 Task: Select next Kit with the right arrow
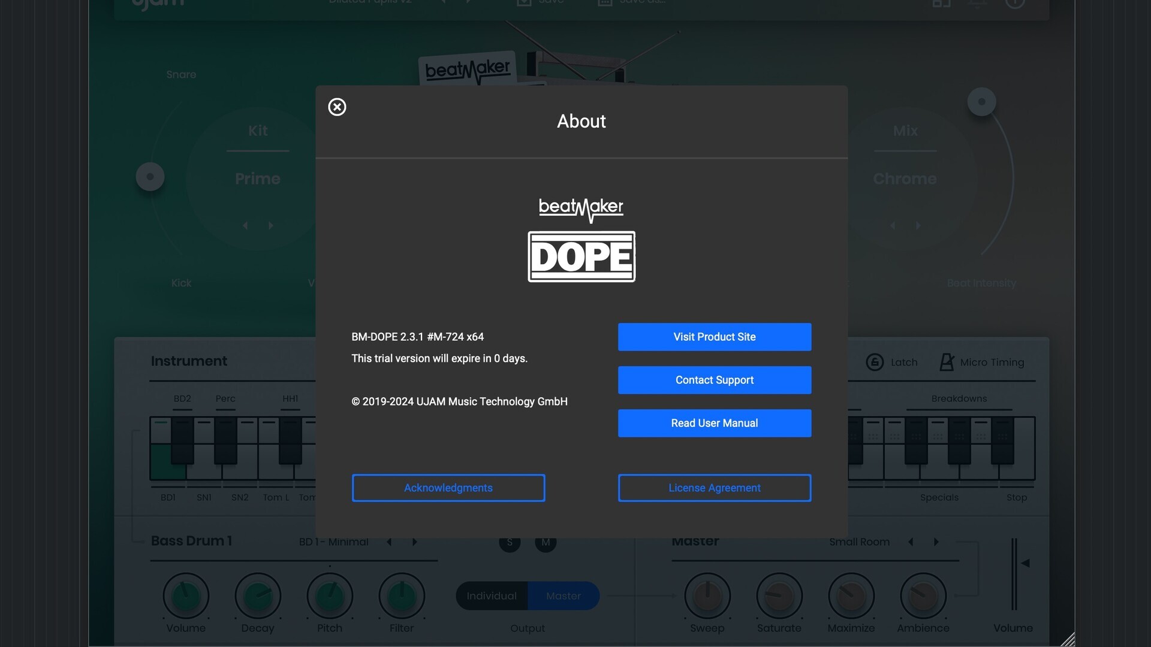tap(270, 225)
